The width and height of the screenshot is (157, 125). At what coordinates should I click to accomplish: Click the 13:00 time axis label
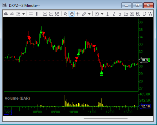(x=128, y=112)
